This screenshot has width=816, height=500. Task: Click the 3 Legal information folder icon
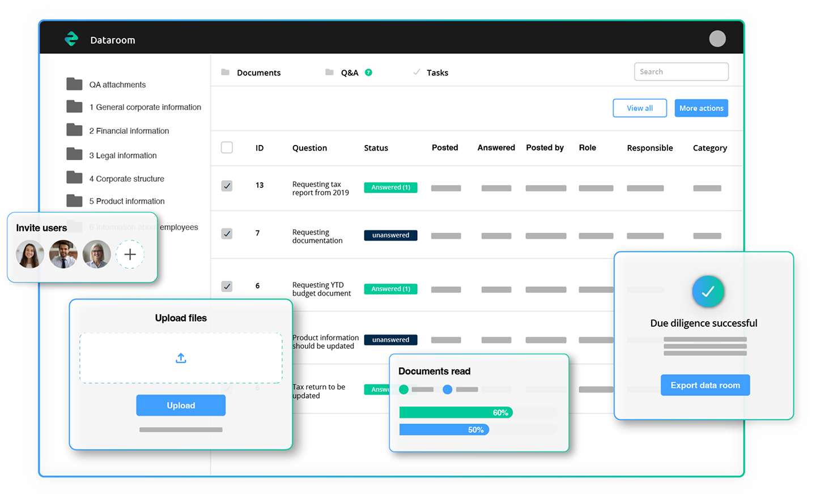coord(74,154)
